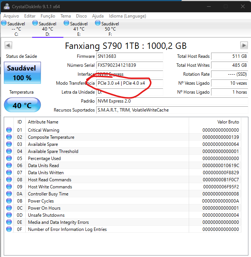The height and width of the screenshot is (257, 251).
Task: Click raw value 0000000000139
Action: (x=221, y=137)
